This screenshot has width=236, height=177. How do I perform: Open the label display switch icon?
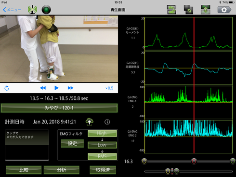(x=171, y=10)
